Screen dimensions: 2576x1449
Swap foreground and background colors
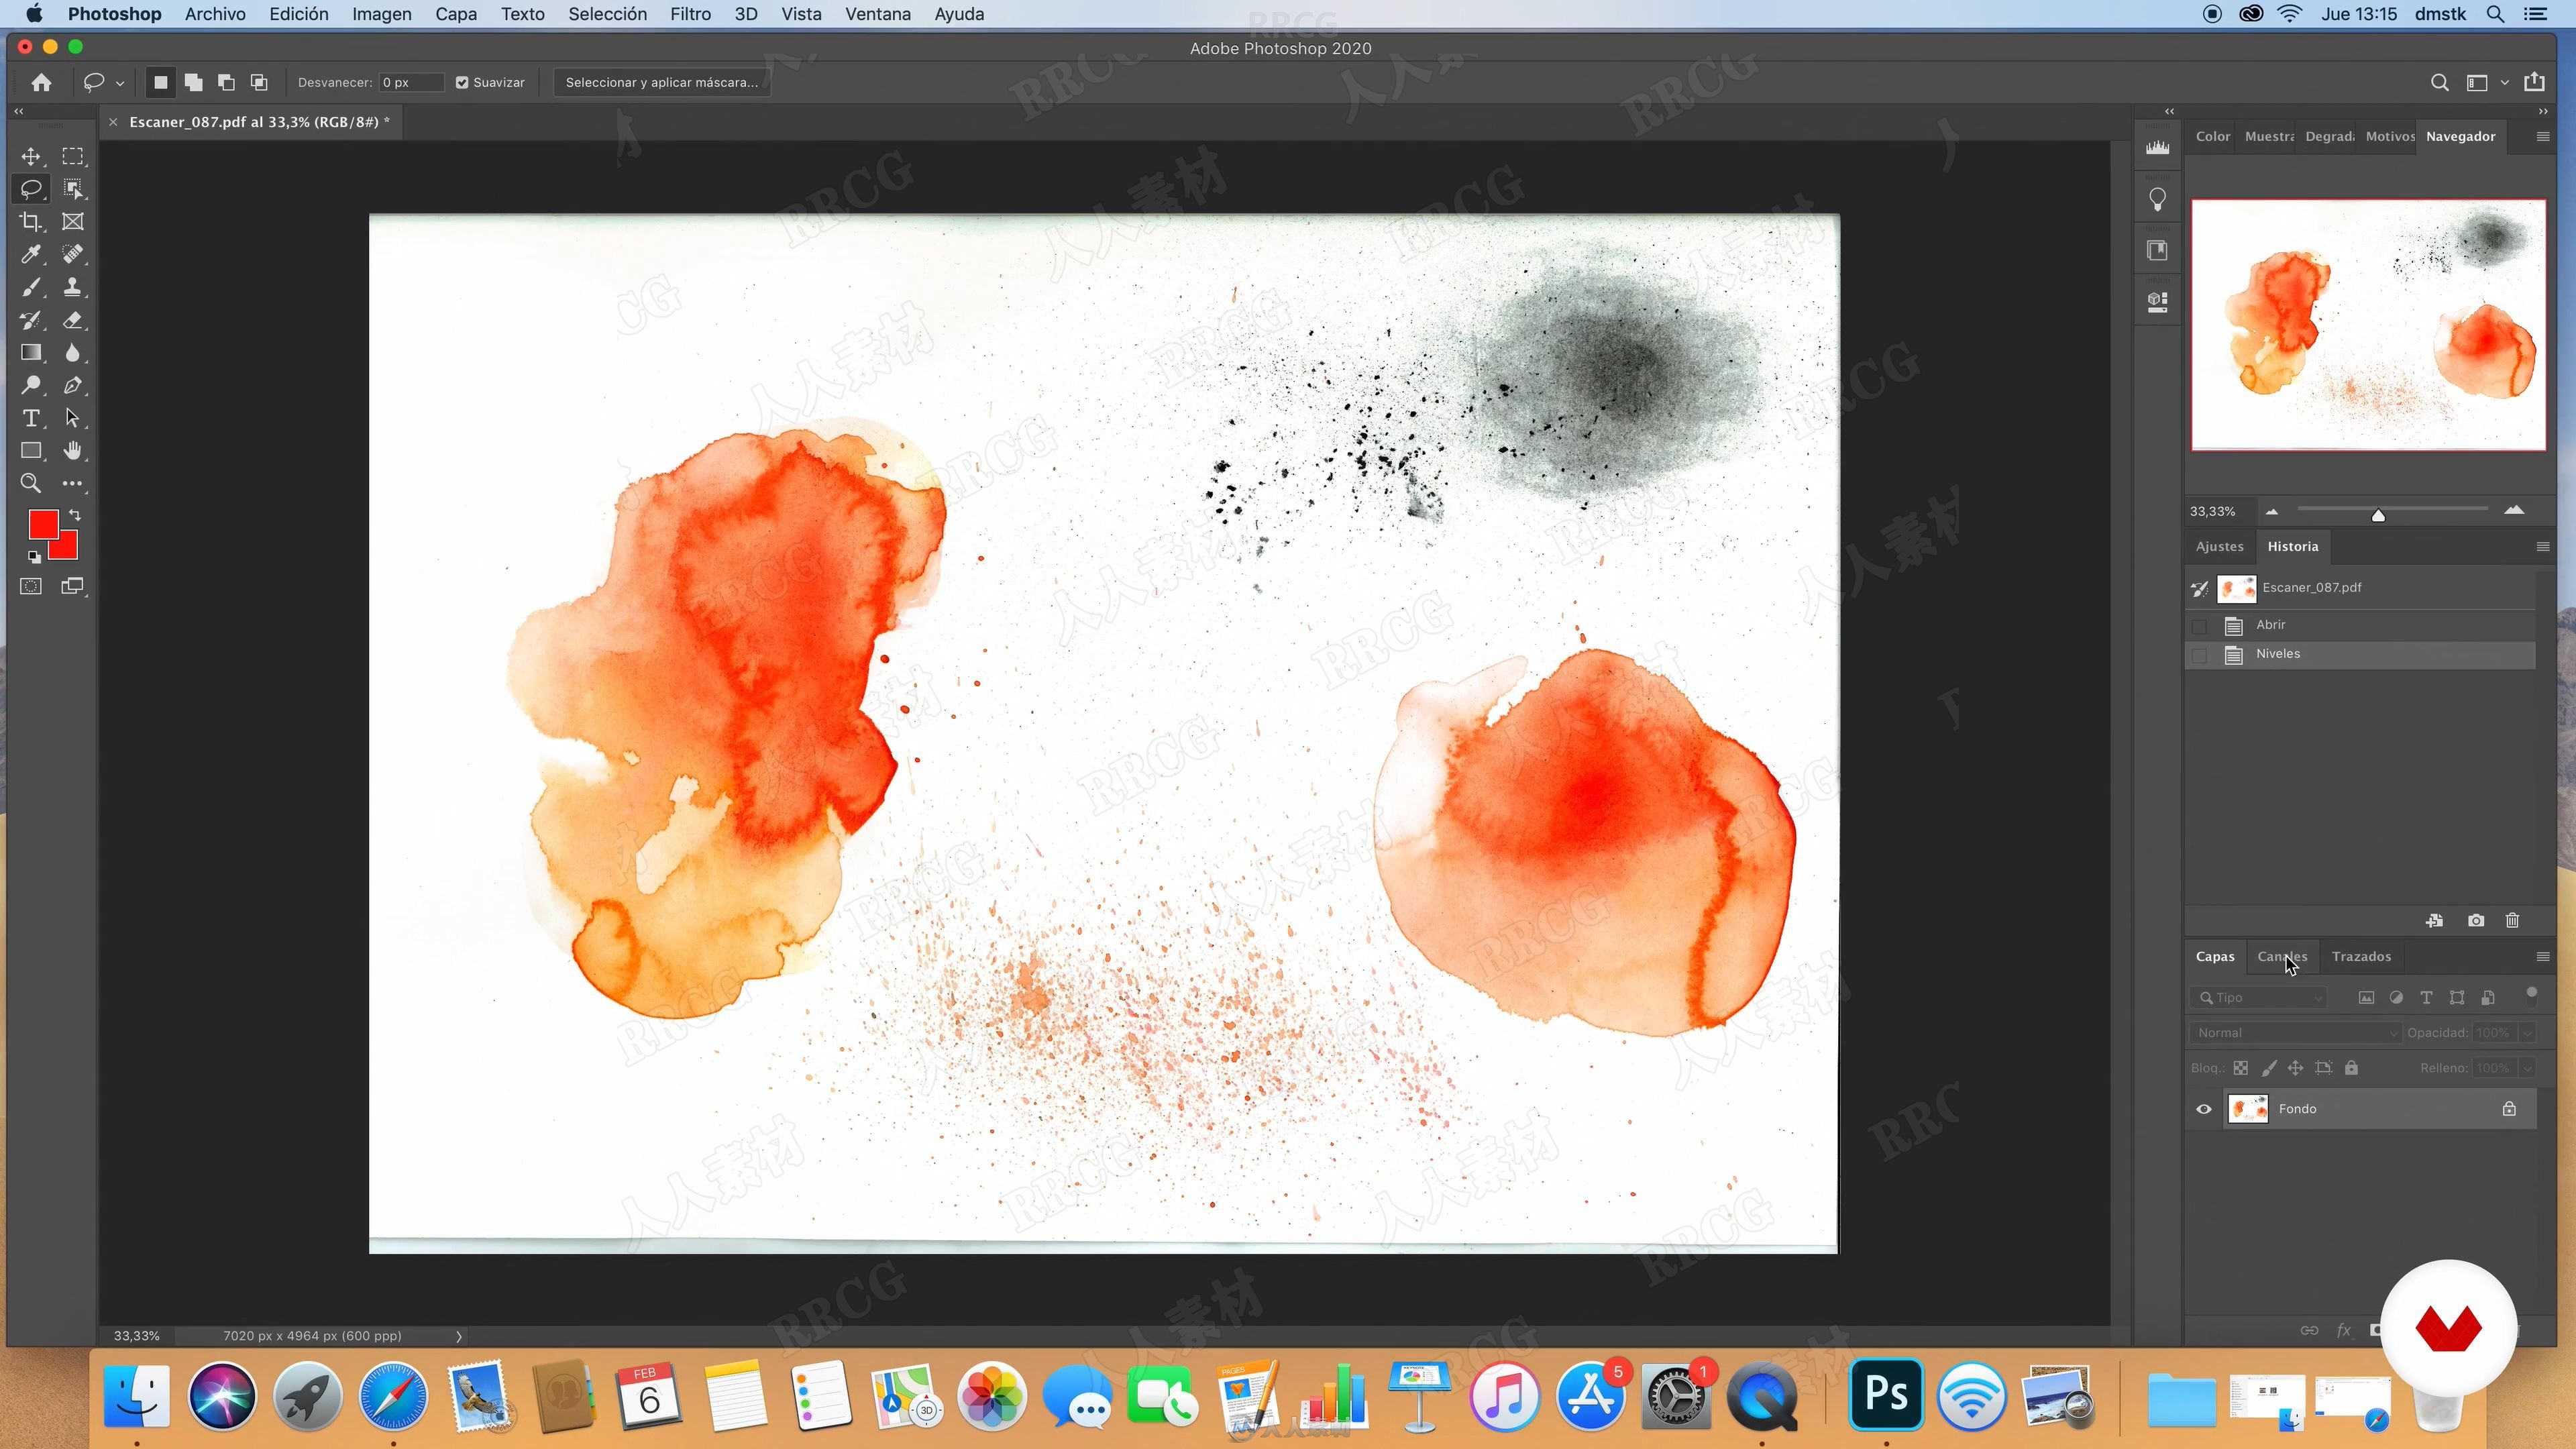75,515
